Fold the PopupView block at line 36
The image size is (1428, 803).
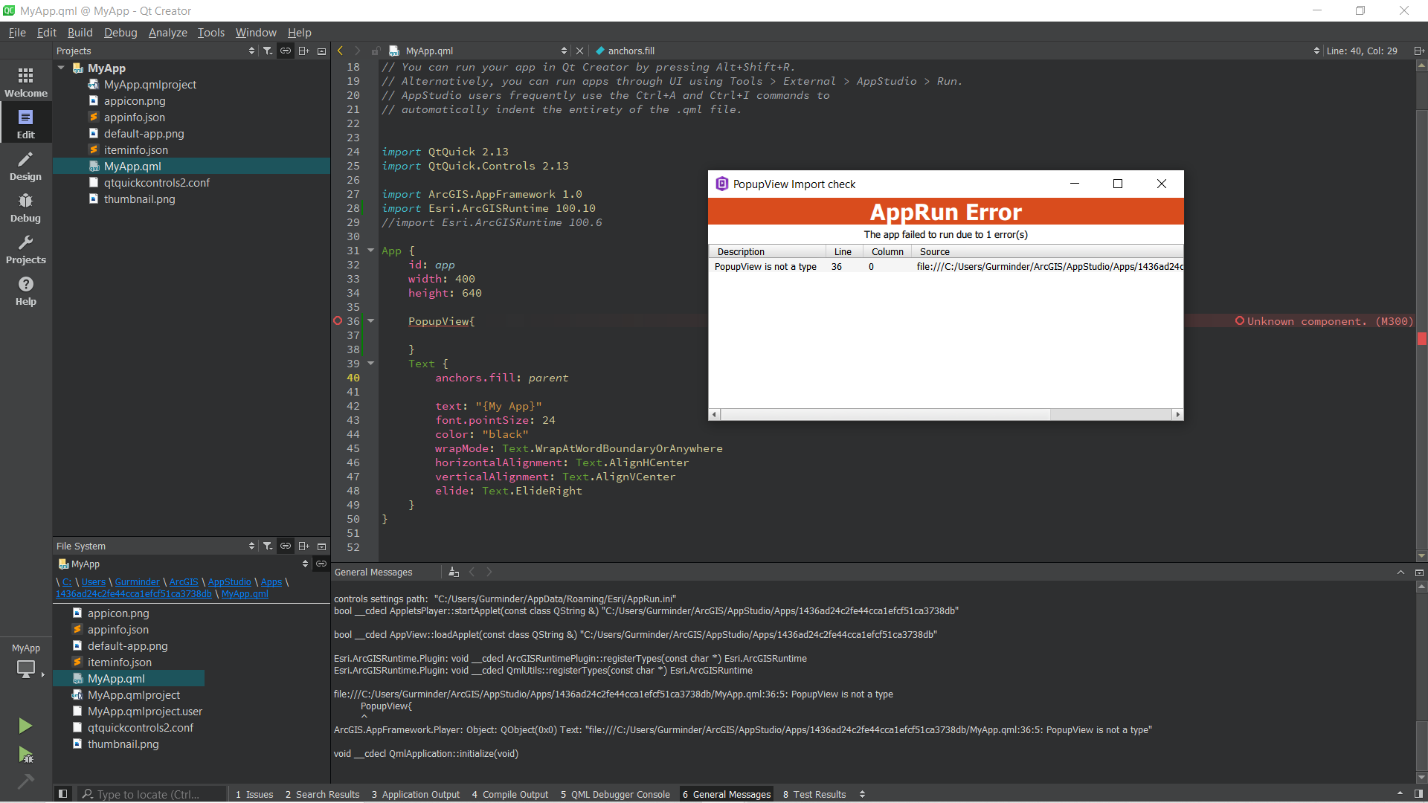370,321
